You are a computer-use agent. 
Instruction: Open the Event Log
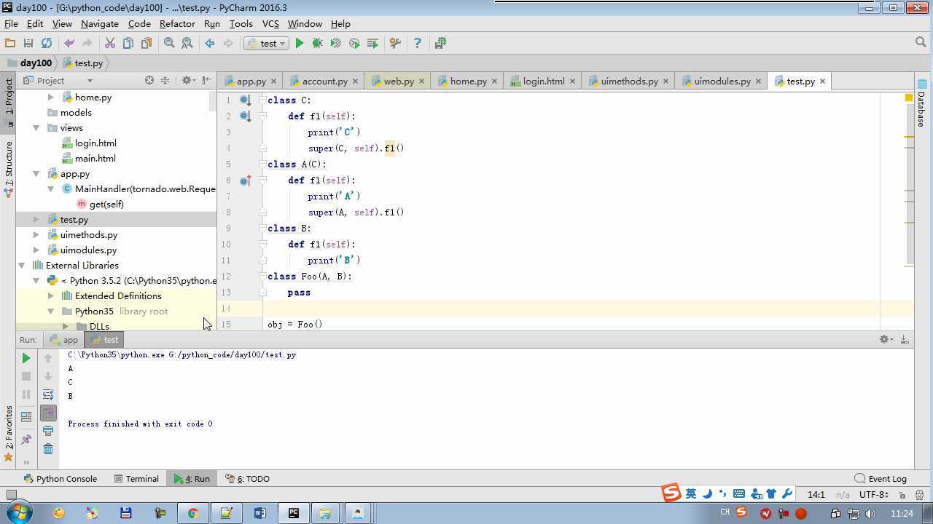pos(881,479)
